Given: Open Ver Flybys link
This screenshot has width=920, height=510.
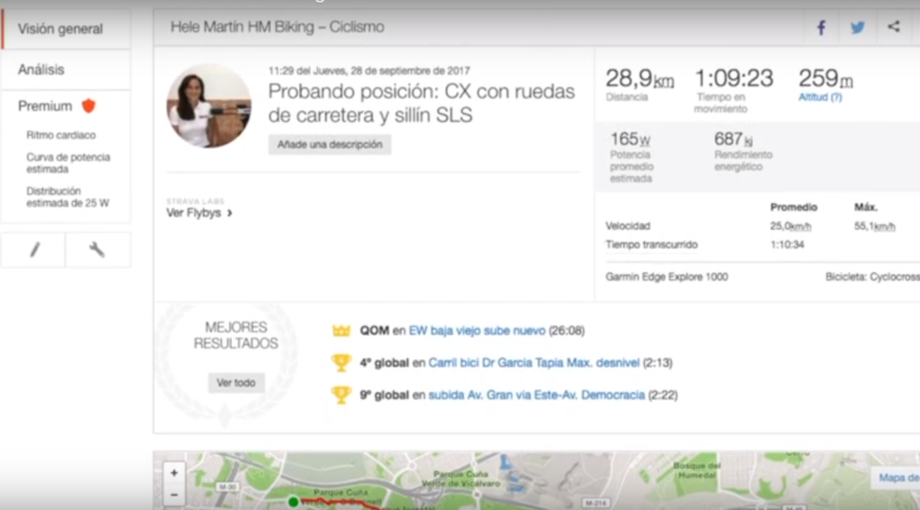Looking at the screenshot, I should [199, 213].
